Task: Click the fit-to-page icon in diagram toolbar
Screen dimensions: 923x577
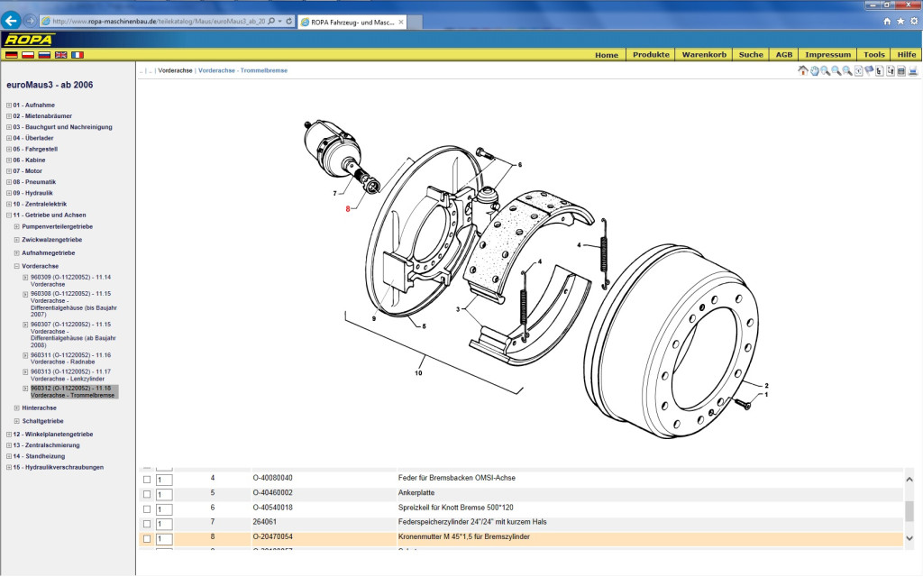Action: coord(858,71)
